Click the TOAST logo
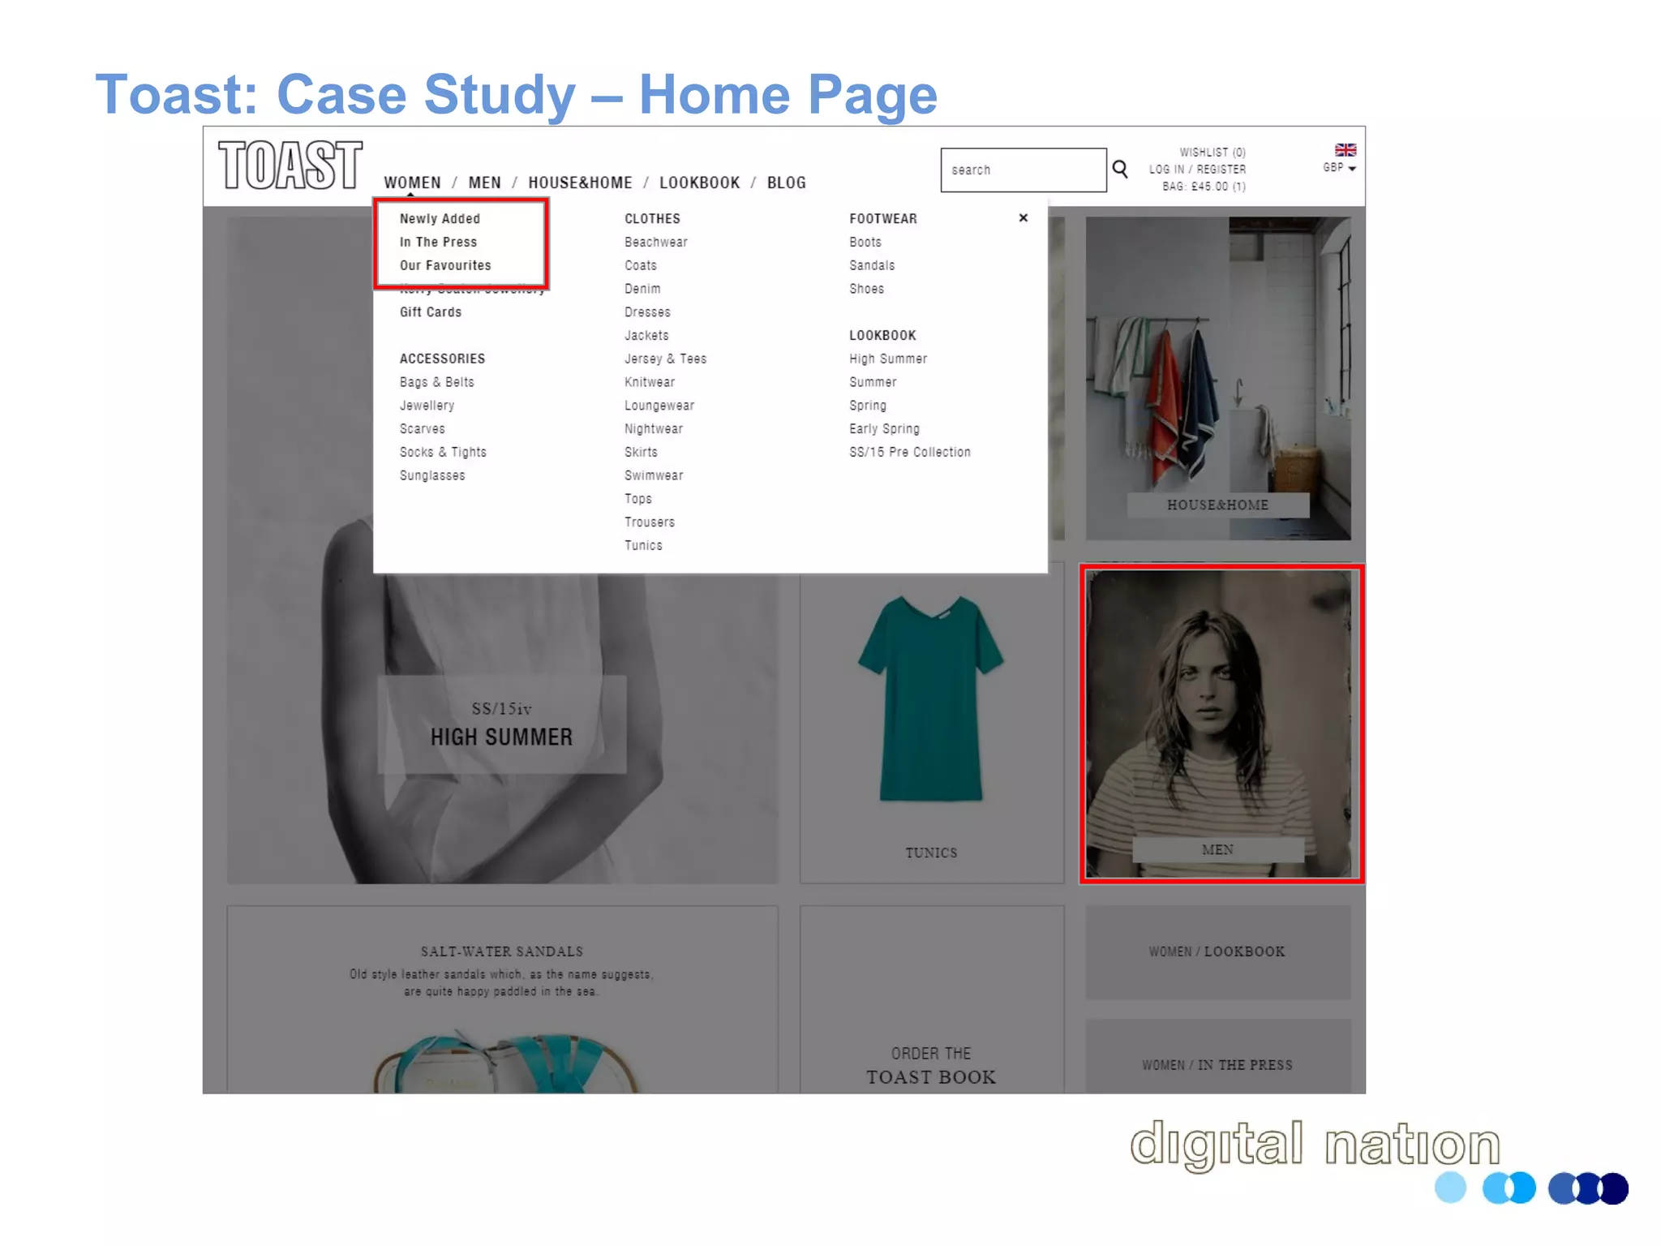 click(x=290, y=165)
